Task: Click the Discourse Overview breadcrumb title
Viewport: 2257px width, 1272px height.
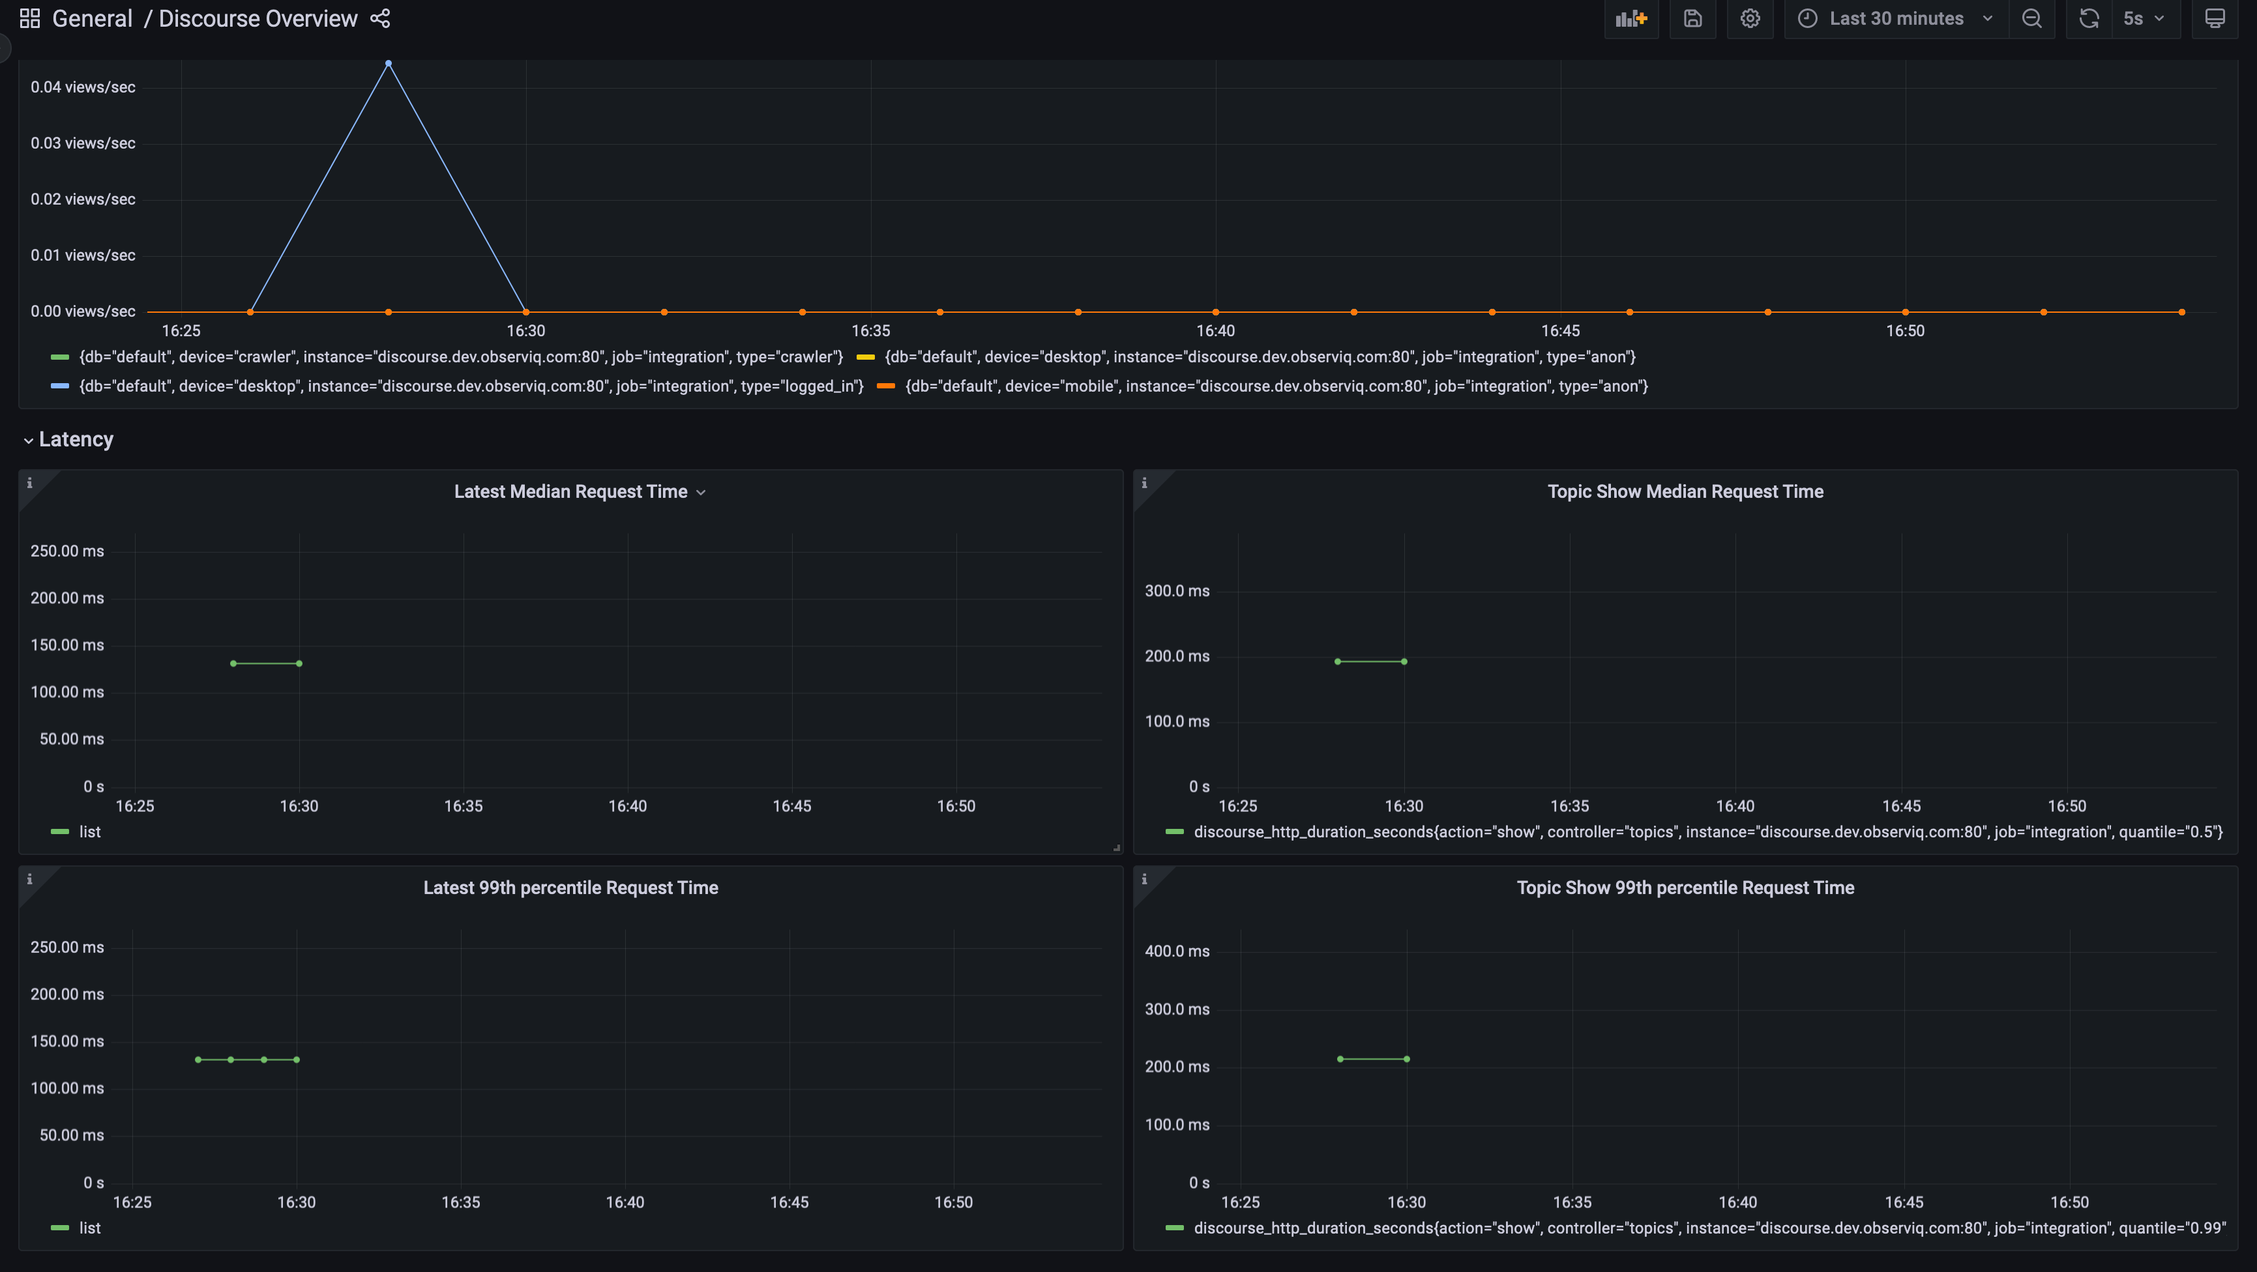Action: [258, 18]
